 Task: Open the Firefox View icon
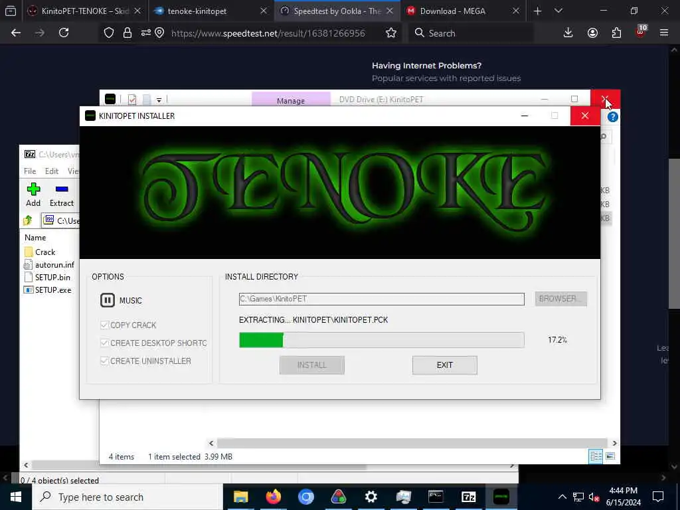pos(11,11)
